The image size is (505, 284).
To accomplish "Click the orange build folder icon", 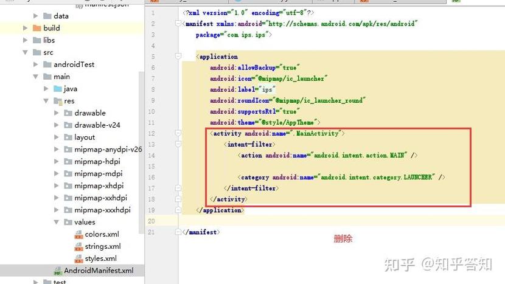I will pos(37,28).
